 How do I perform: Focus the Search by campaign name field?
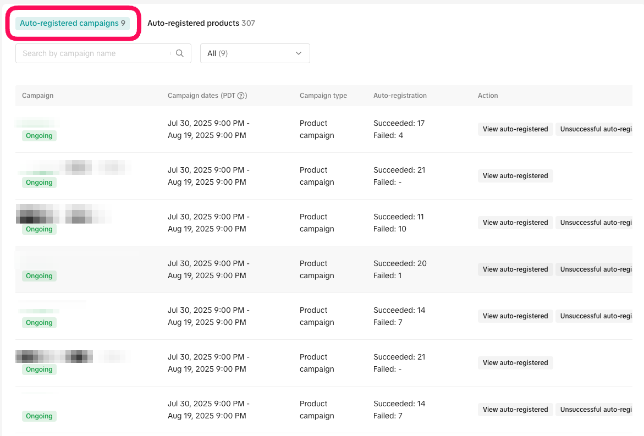[x=93, y=53]
